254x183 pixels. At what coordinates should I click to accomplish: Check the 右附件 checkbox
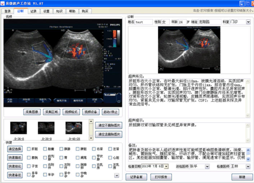coord(45,166)
